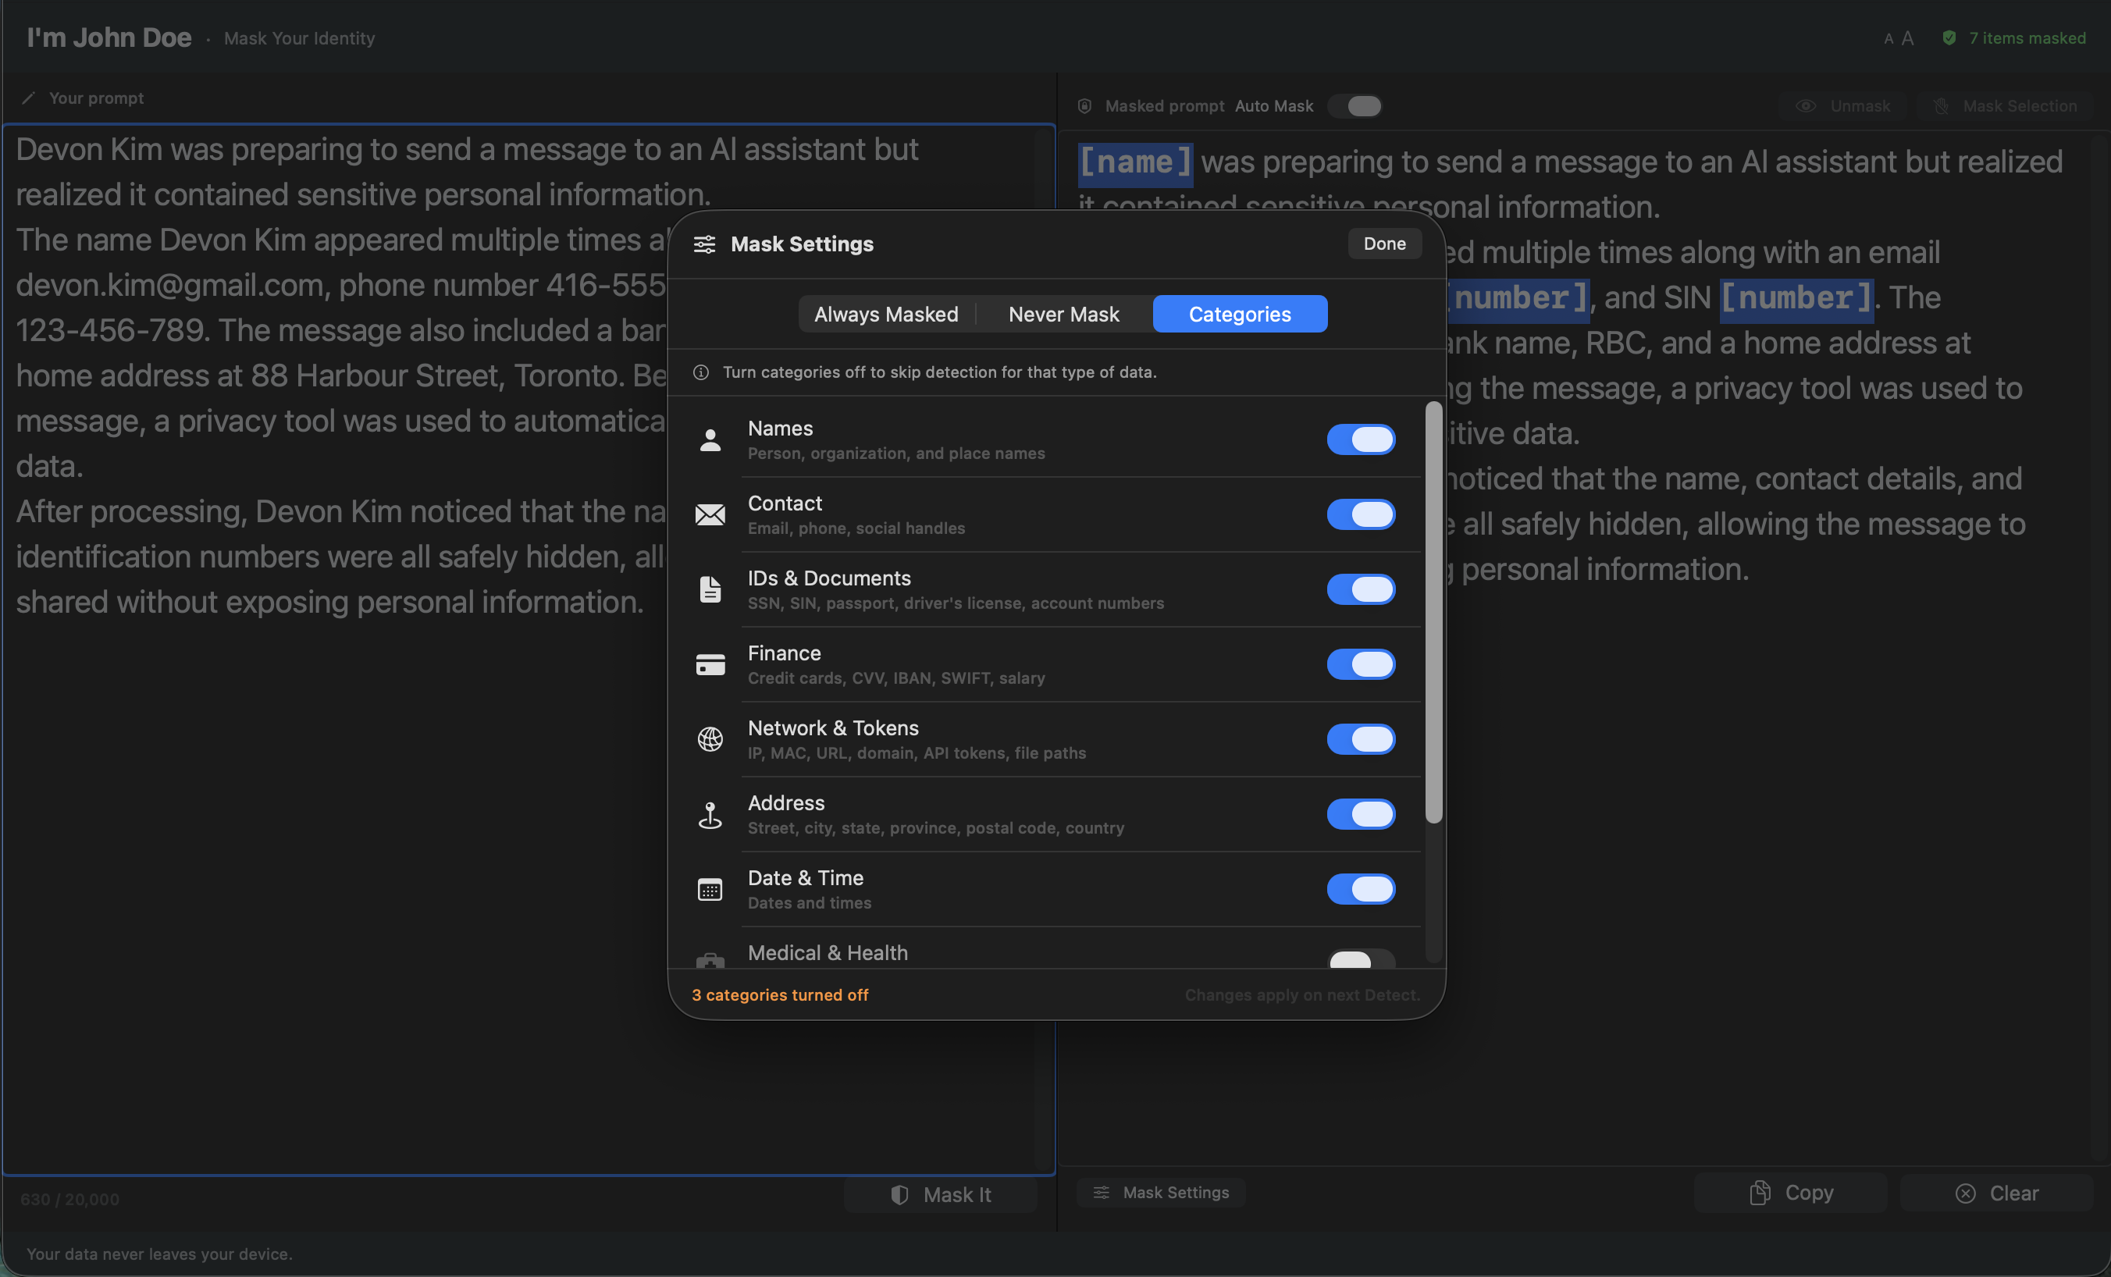Image resolution: width=2111 pixels, height=1277 pixels.
Task: Click the 'Medical & Health' category label
Action: [828, 952]
